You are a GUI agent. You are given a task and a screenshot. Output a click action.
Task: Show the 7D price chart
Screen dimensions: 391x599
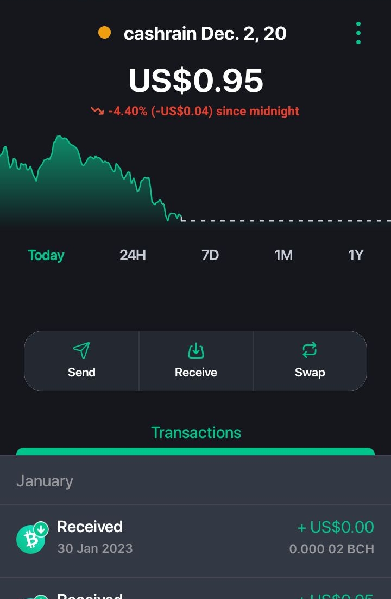(x=210, y=255)
